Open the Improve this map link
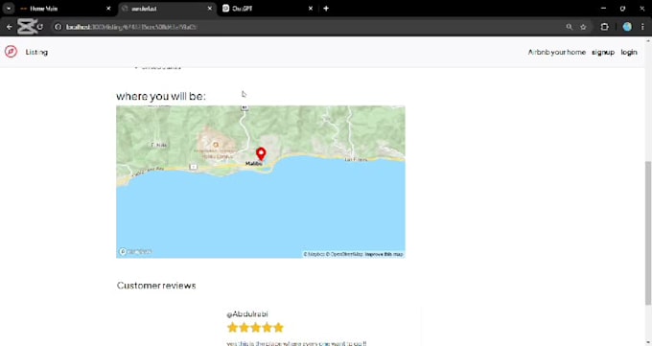This screenshot has width=652, height=346. coord(384,254)
